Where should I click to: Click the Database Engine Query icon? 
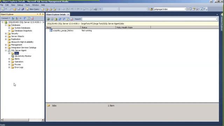coord(43,9)
